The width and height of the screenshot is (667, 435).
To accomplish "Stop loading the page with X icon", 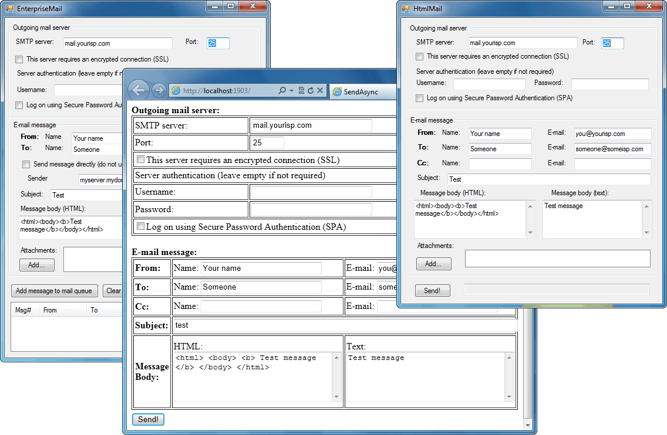I will pos(320,90).
